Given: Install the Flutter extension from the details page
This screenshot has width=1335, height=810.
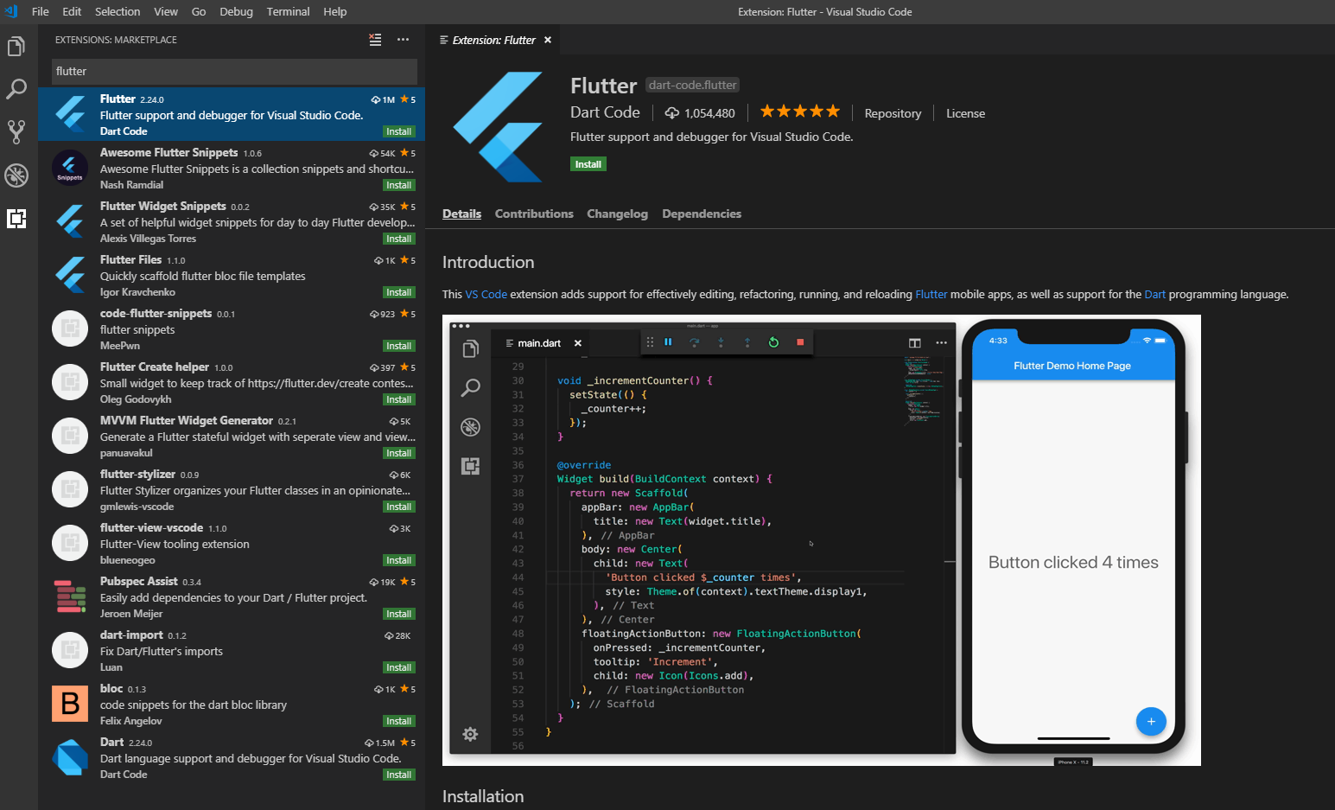Looking at the screenshot, I should 588,163.
